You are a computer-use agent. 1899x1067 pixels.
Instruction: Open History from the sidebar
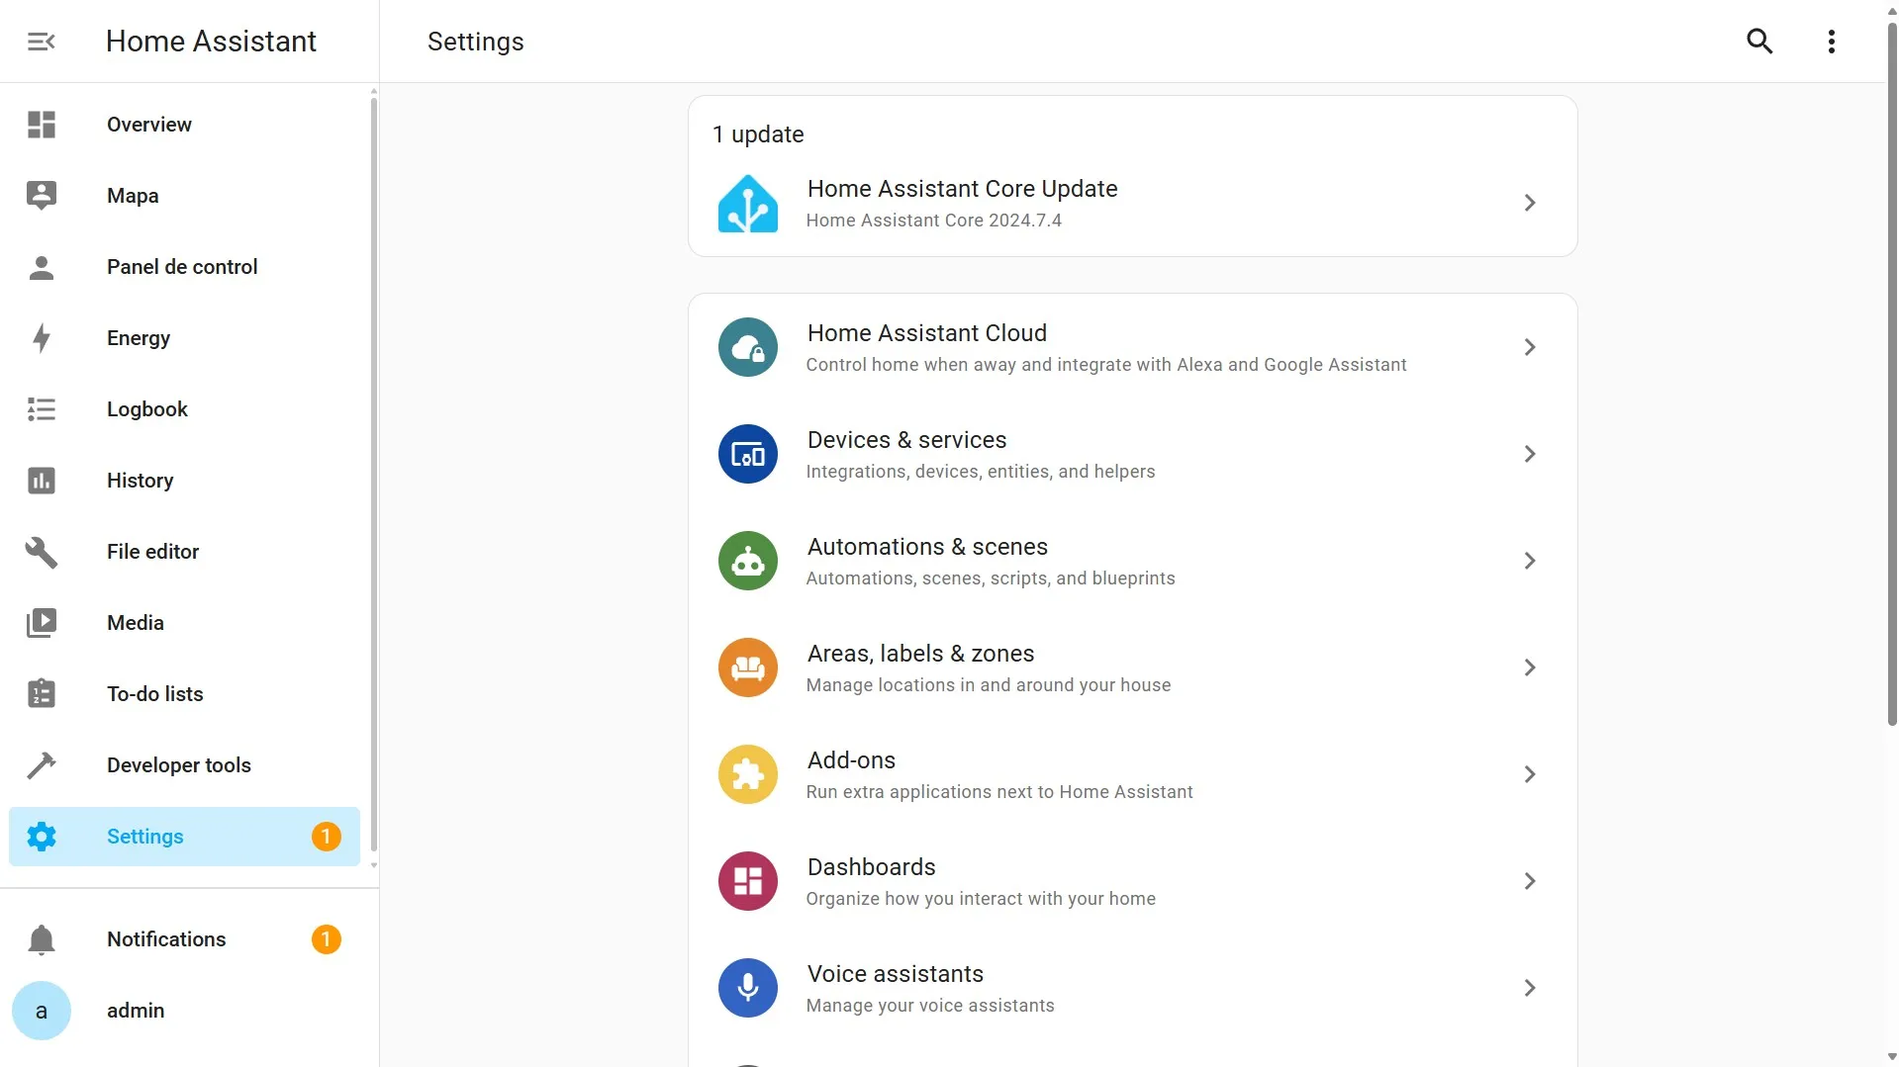click(184, 481)
